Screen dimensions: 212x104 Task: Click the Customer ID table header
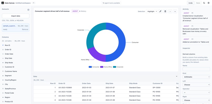coord(158,83)
